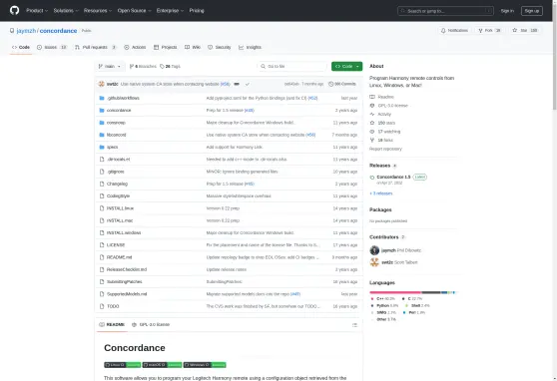Viewport: 557px width, 381px height.
Task: Click the commit history clock icon
Action: 330,84
